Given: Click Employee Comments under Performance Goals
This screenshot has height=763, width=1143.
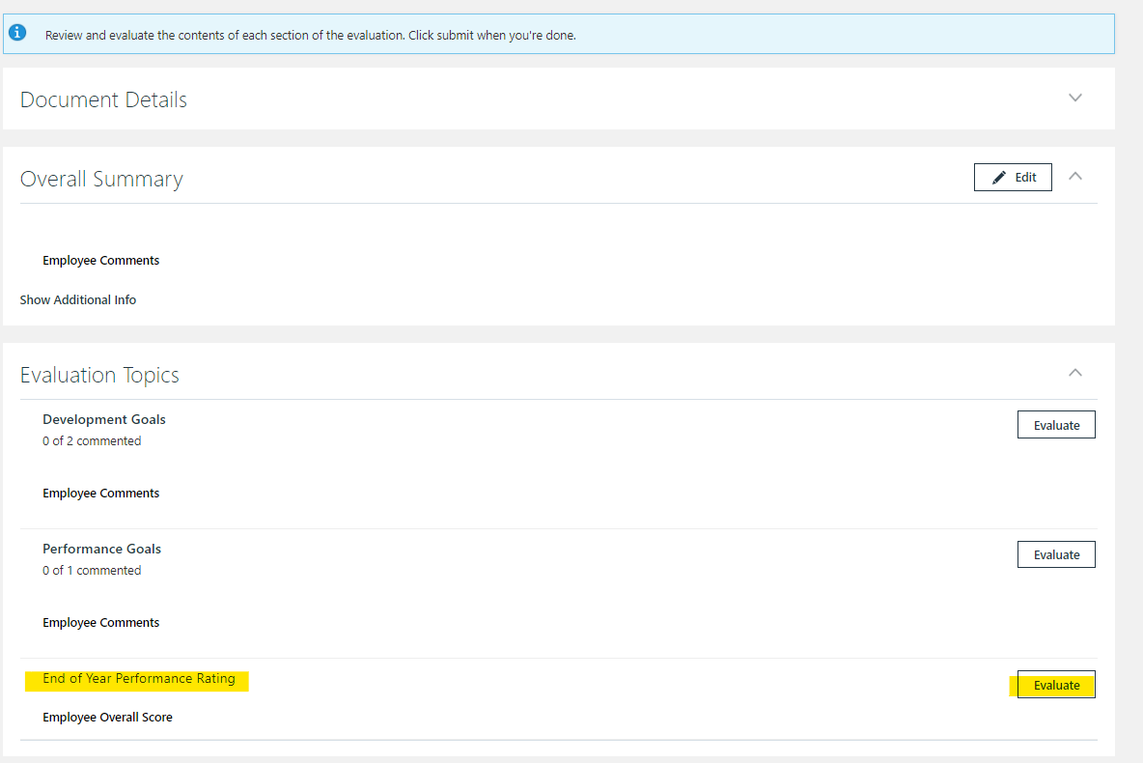Looking at the screenshot, I should coord(100,622).
